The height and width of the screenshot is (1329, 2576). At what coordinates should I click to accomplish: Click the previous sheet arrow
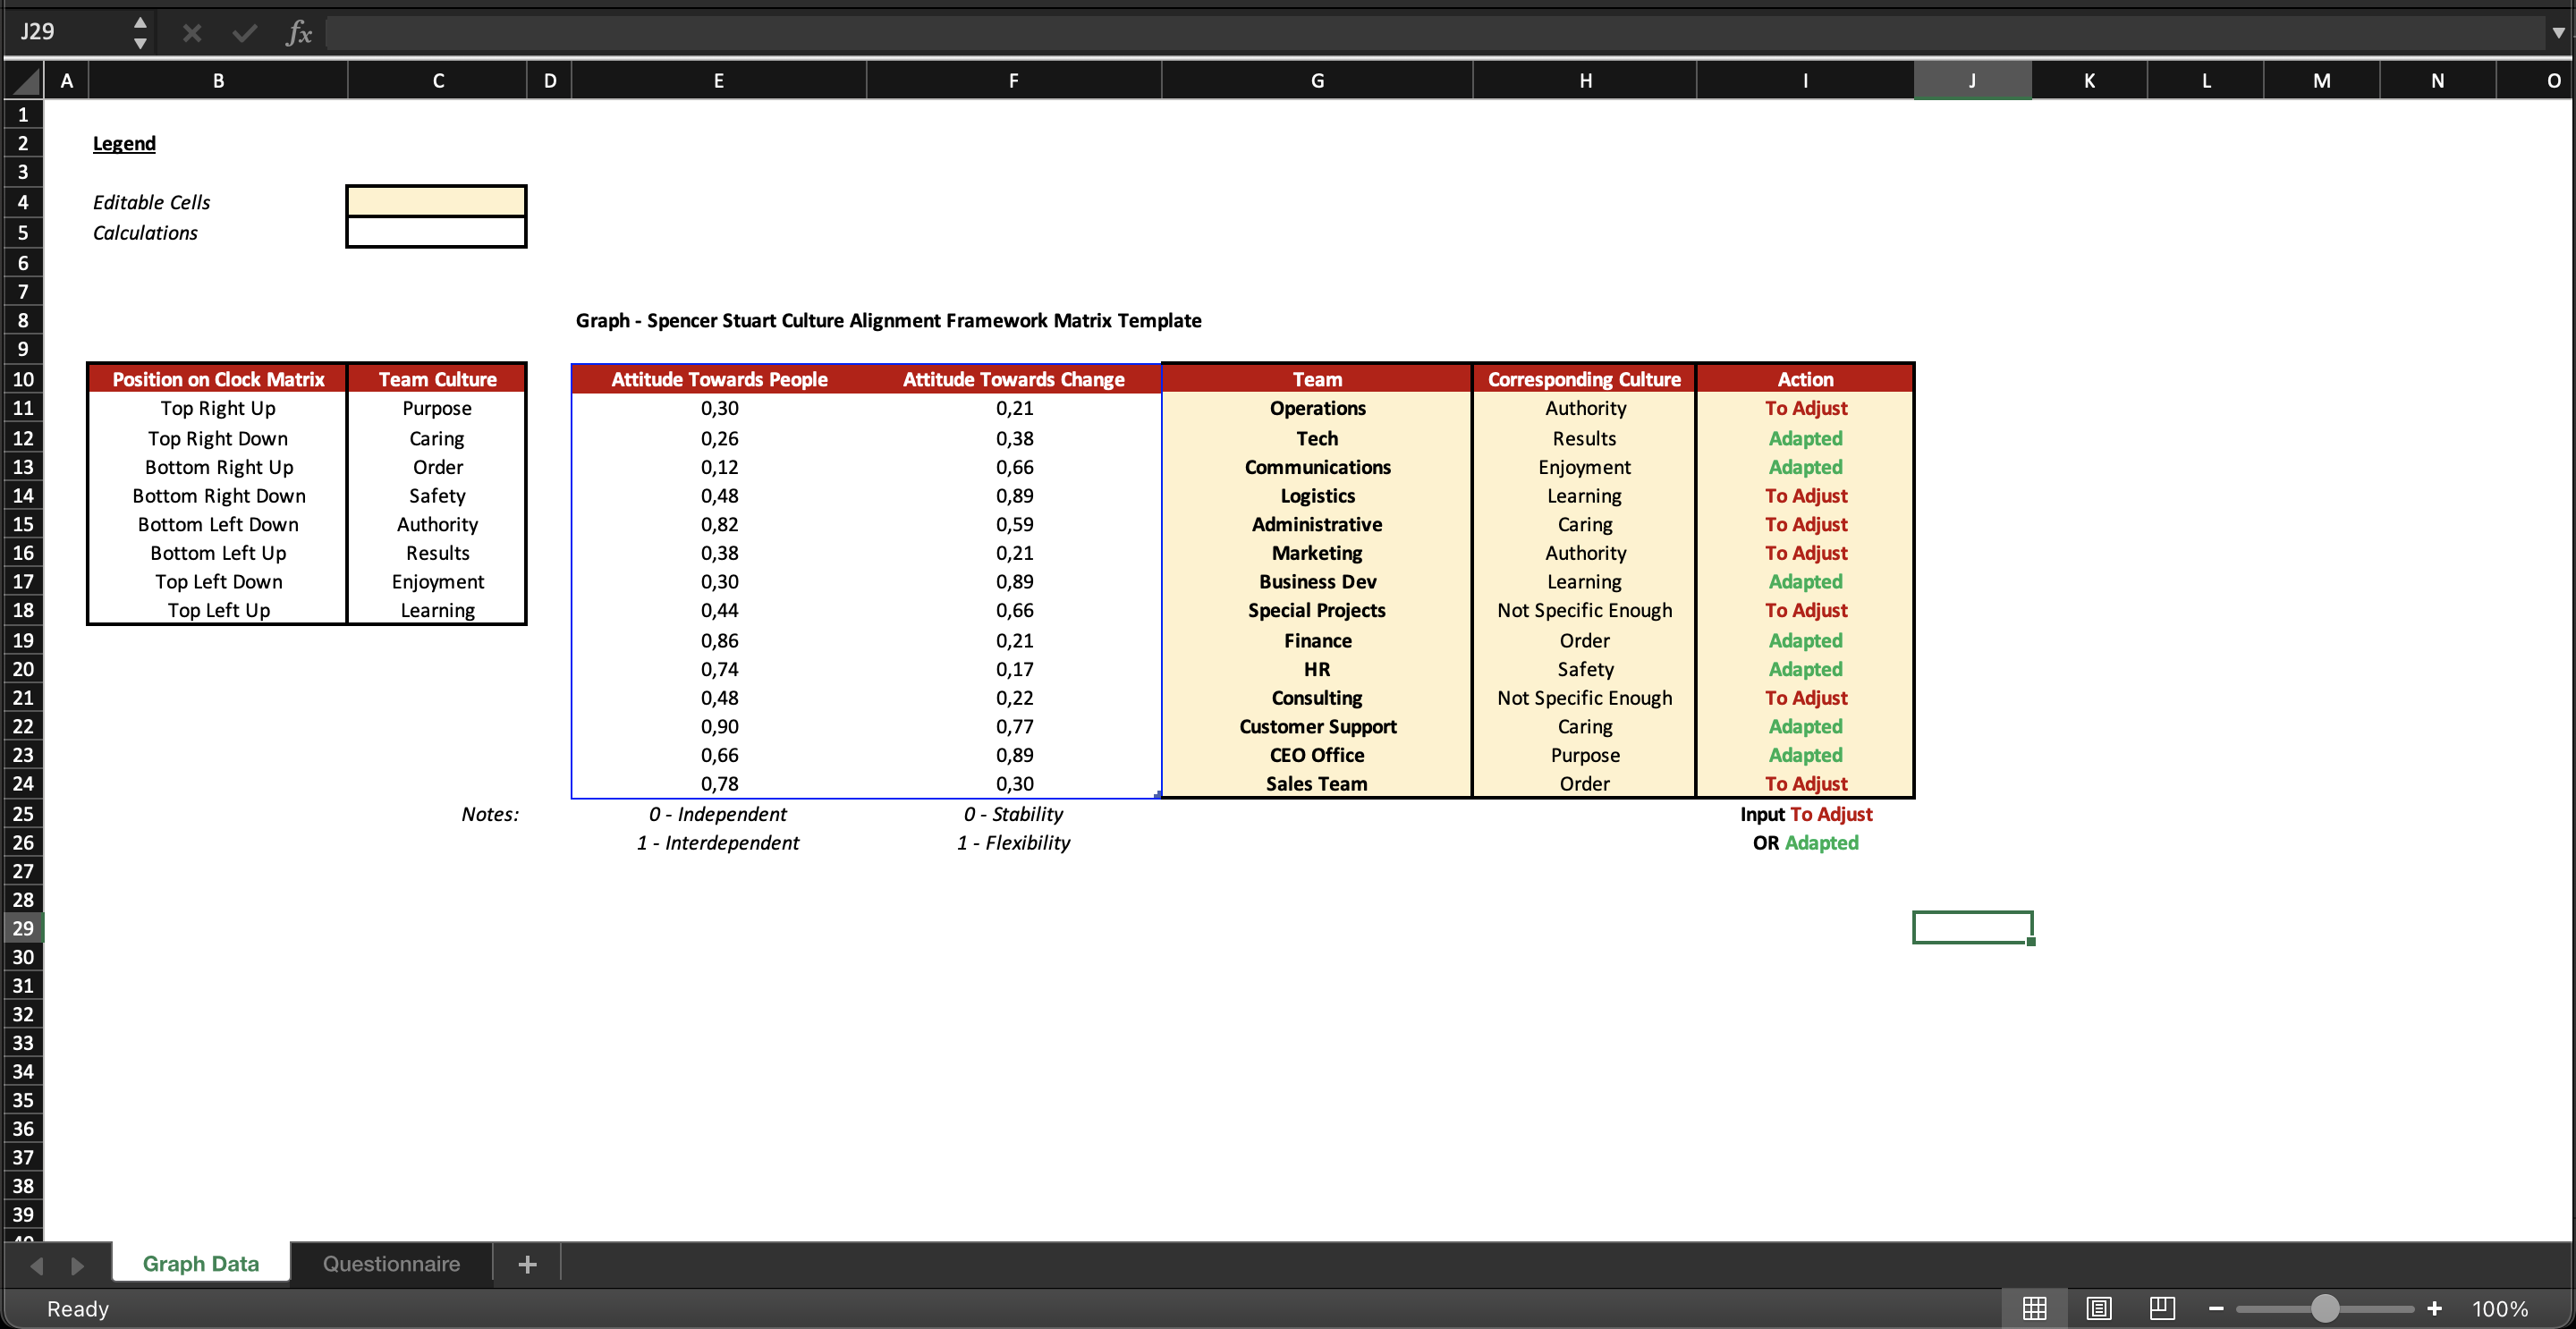(x=37, y=1265)
